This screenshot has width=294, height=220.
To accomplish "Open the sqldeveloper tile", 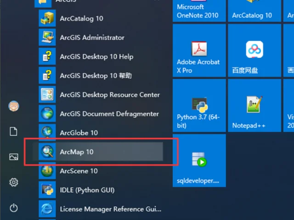I will coord(199,161).
